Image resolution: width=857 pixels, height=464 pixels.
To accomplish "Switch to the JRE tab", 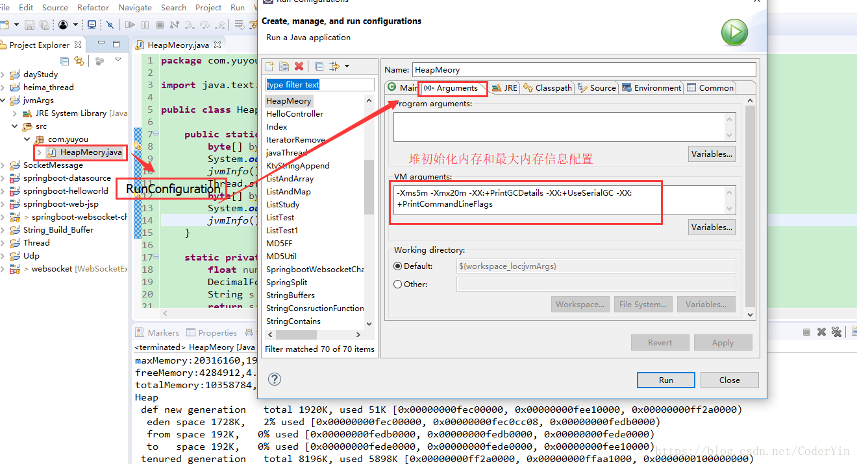I will coord(504,87).
